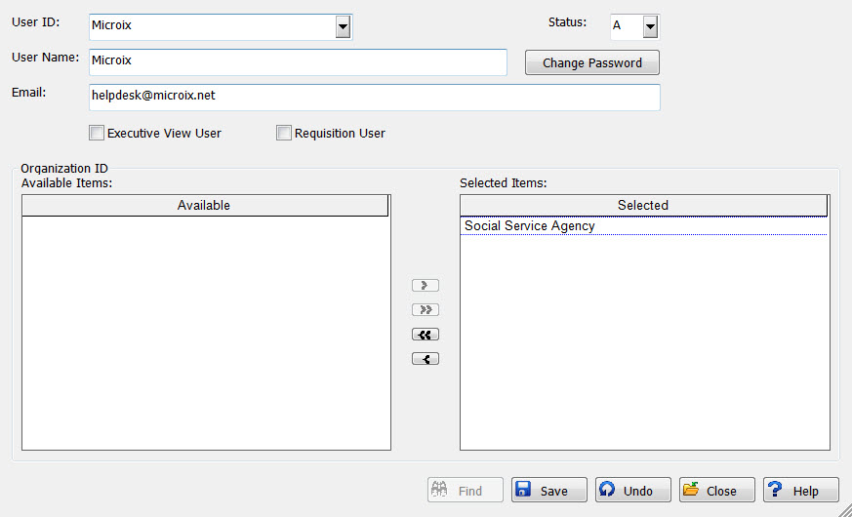Click the Change Password button
Viewport: 852px width, 517px height.
[592, 63]
